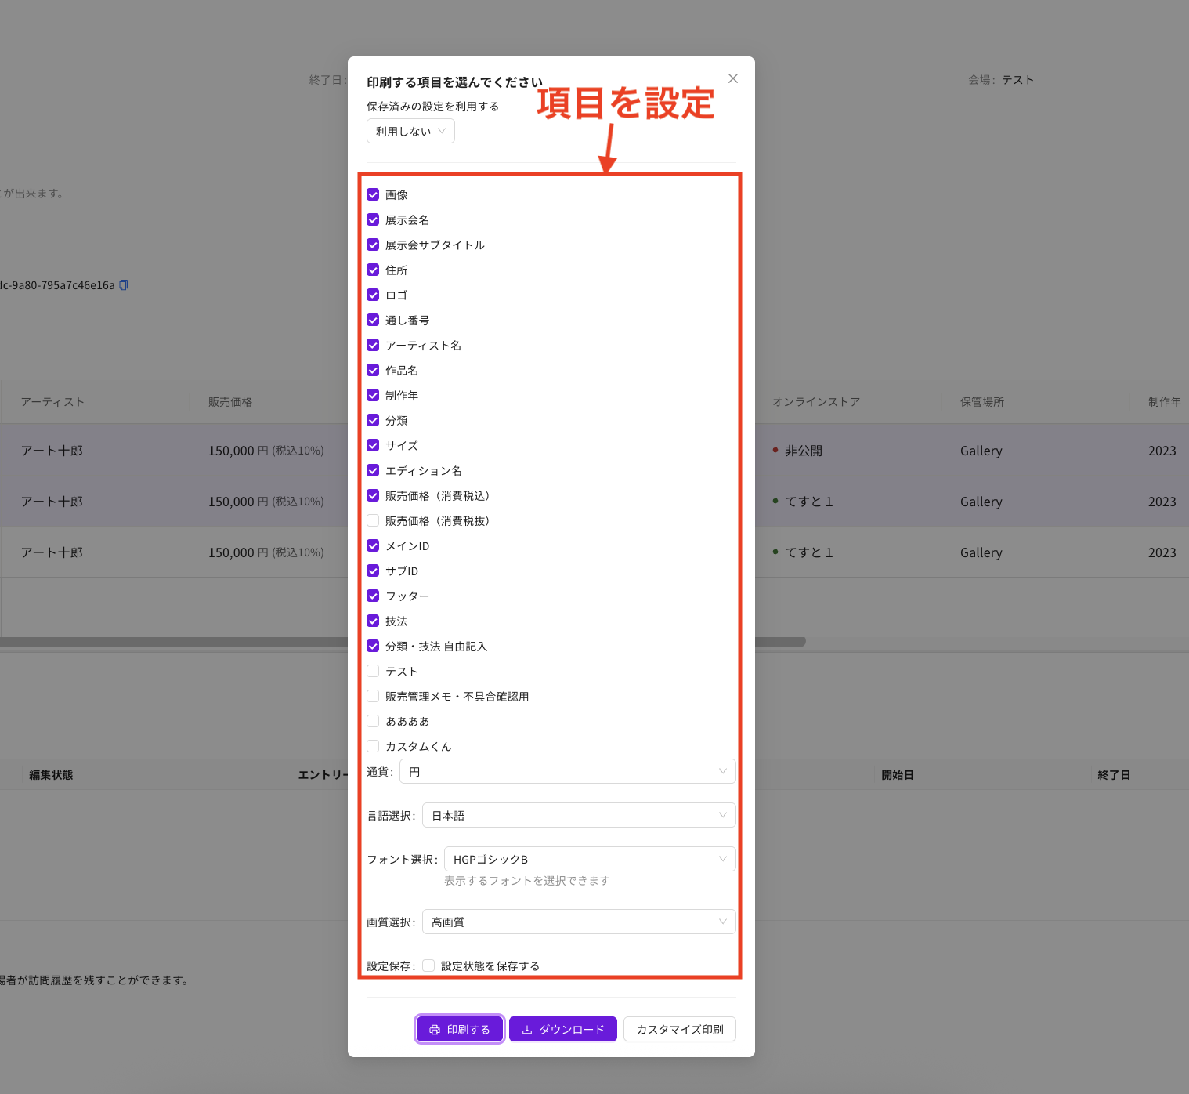
Task: Click the 保管場所 column header
Action: [x=982, y=402]
